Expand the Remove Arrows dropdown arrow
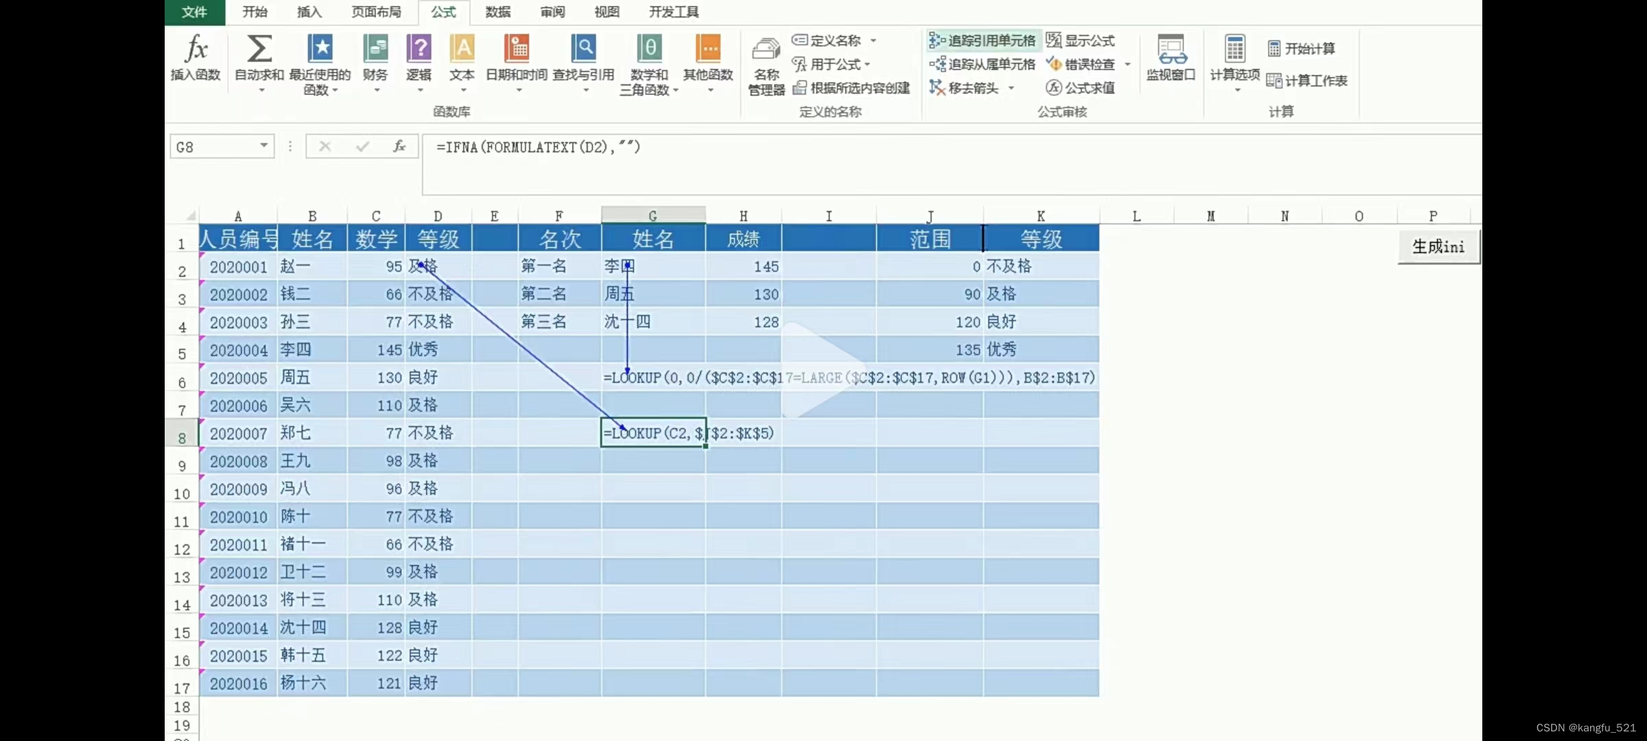Viewport: 1647px width, 741px height. [x=1011, y=88]
